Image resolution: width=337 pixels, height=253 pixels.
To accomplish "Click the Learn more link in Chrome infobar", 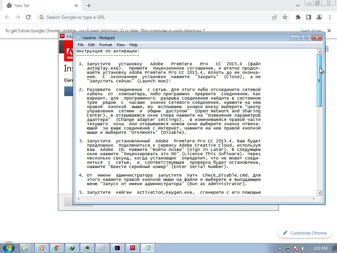I will click(310, 31).
